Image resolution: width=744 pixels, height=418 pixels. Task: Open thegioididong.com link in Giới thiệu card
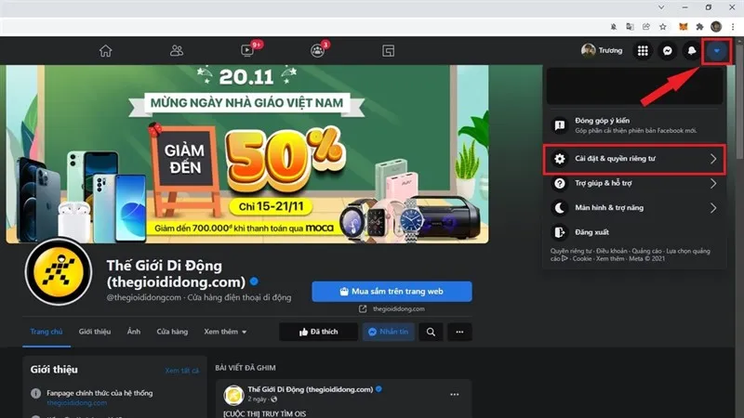[77, 403]
